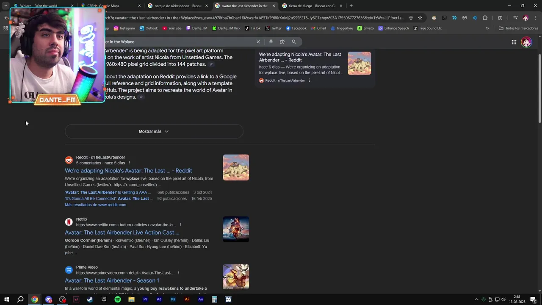Viewport: 542px width, 305px height.
Task: Open options menu for Netflix search result
Action: pos(180,225)
